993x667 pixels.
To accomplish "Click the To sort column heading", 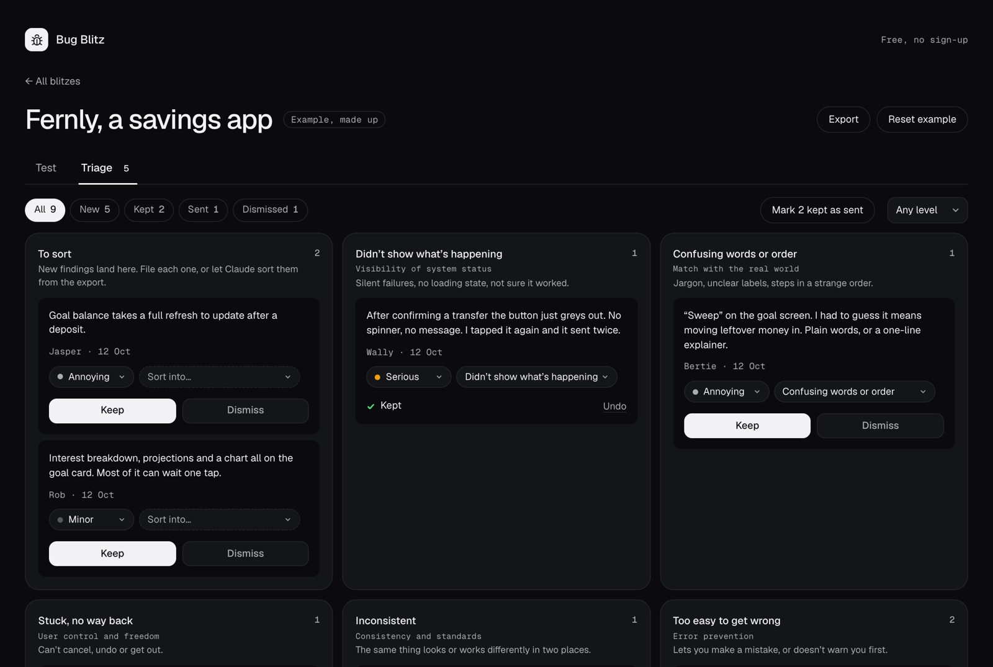I will tap(55, 254).
